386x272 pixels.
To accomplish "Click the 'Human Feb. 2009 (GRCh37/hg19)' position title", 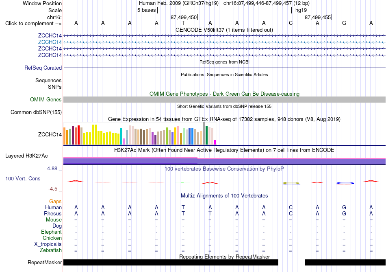I will 179,3.
